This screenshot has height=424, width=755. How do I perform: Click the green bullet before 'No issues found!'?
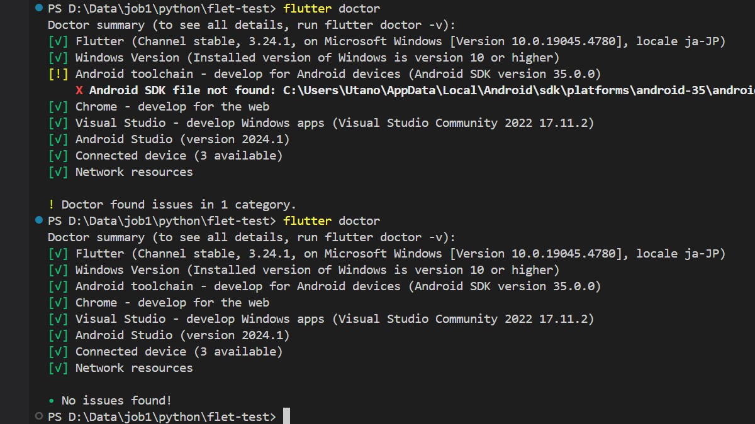click(52, 401)
